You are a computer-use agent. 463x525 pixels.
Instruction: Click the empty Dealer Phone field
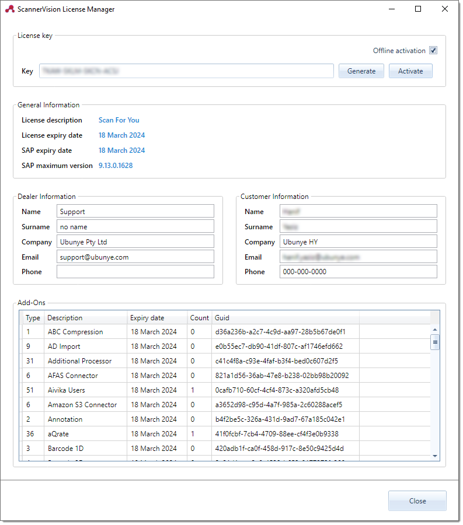click(x=135, y=272)
